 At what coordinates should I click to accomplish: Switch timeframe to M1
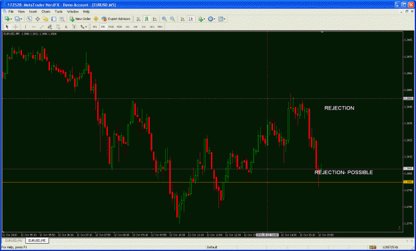point(95,27)
